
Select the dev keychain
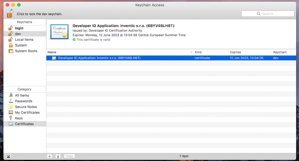click(25, 34)
